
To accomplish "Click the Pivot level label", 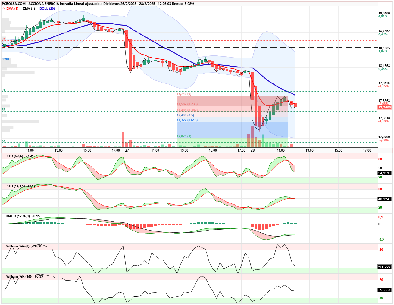I will point(5,59).
